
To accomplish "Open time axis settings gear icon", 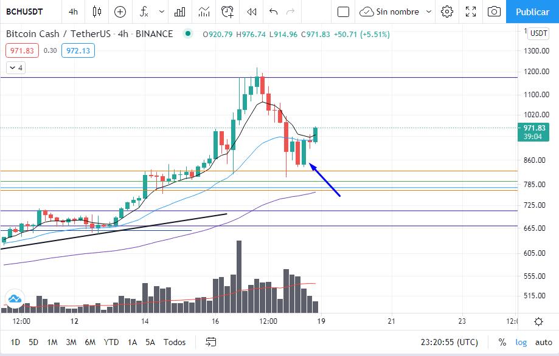I will coord(538,322).
